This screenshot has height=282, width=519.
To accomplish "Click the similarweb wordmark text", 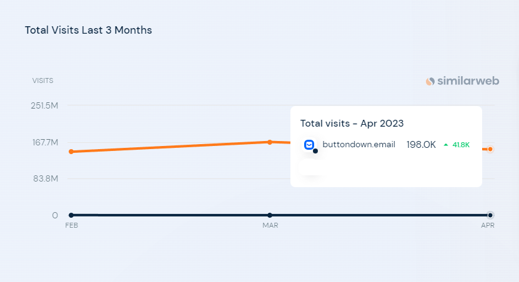I will (x=468, y=81).
